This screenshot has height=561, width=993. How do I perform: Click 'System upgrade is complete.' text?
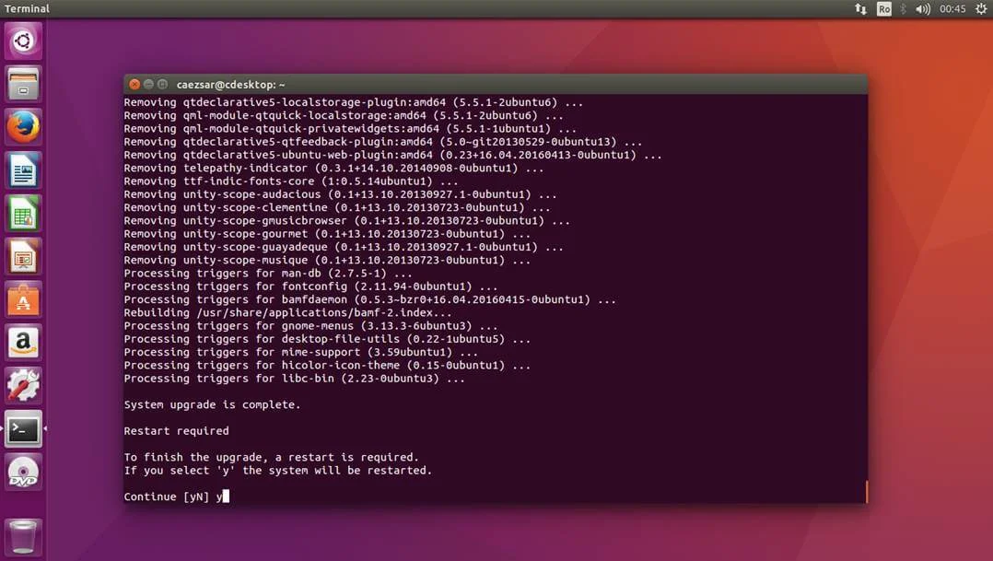(x=212, y=404)
